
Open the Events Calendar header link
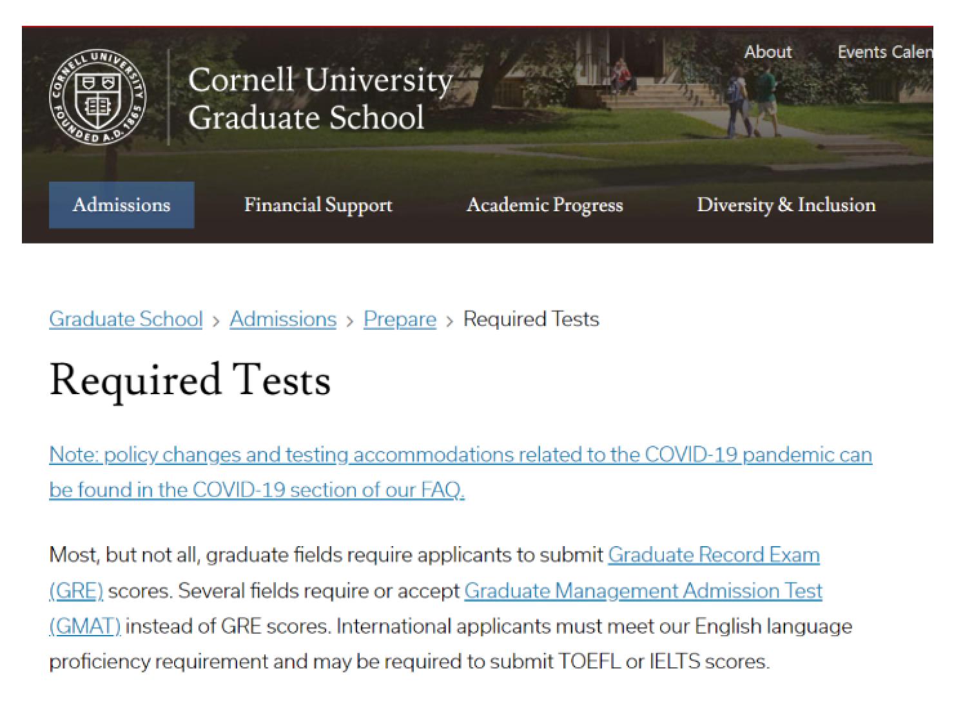pyautogui.click(x=884, y=52)
